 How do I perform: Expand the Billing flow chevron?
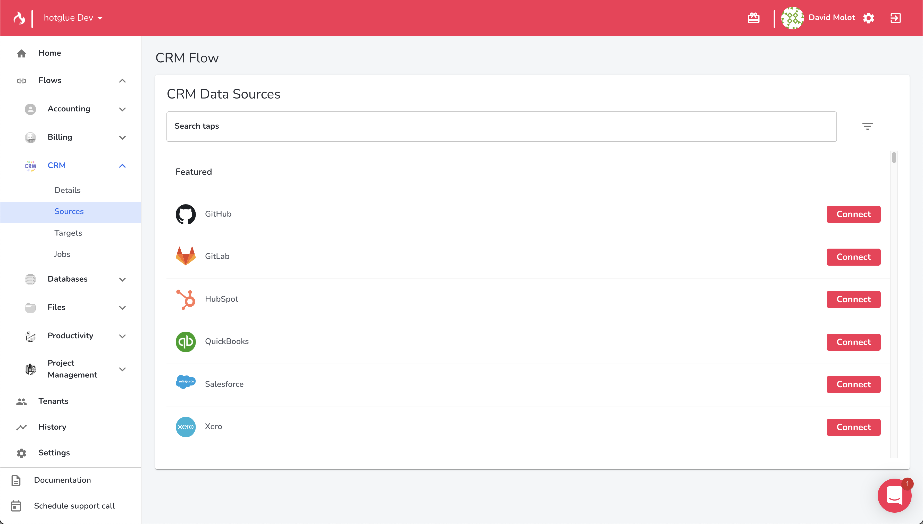122,137
